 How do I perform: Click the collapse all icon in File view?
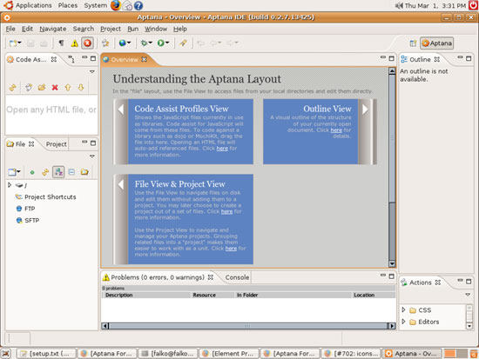point(71,172)
